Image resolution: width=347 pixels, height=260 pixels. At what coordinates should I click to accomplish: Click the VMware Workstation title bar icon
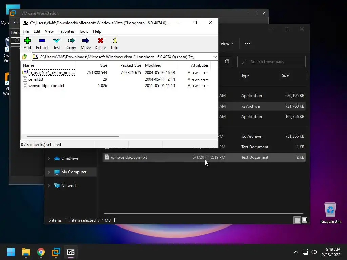[x=13, y=13]
